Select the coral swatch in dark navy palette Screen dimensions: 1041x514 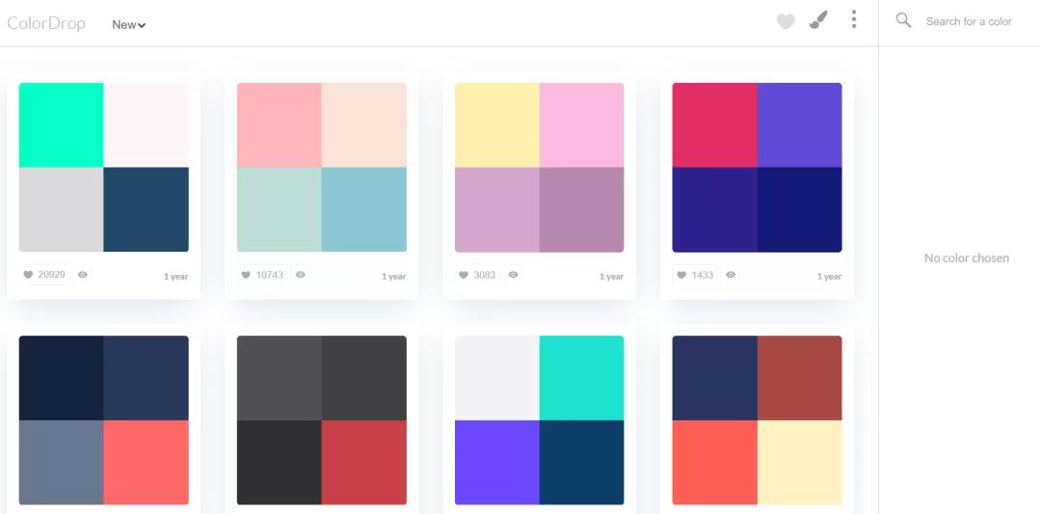(147, 462)
